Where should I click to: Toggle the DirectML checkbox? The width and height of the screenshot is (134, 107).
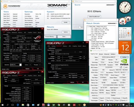click(x=122, y=98)
